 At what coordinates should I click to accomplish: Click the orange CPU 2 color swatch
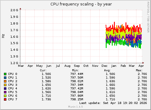click(5, 81)
